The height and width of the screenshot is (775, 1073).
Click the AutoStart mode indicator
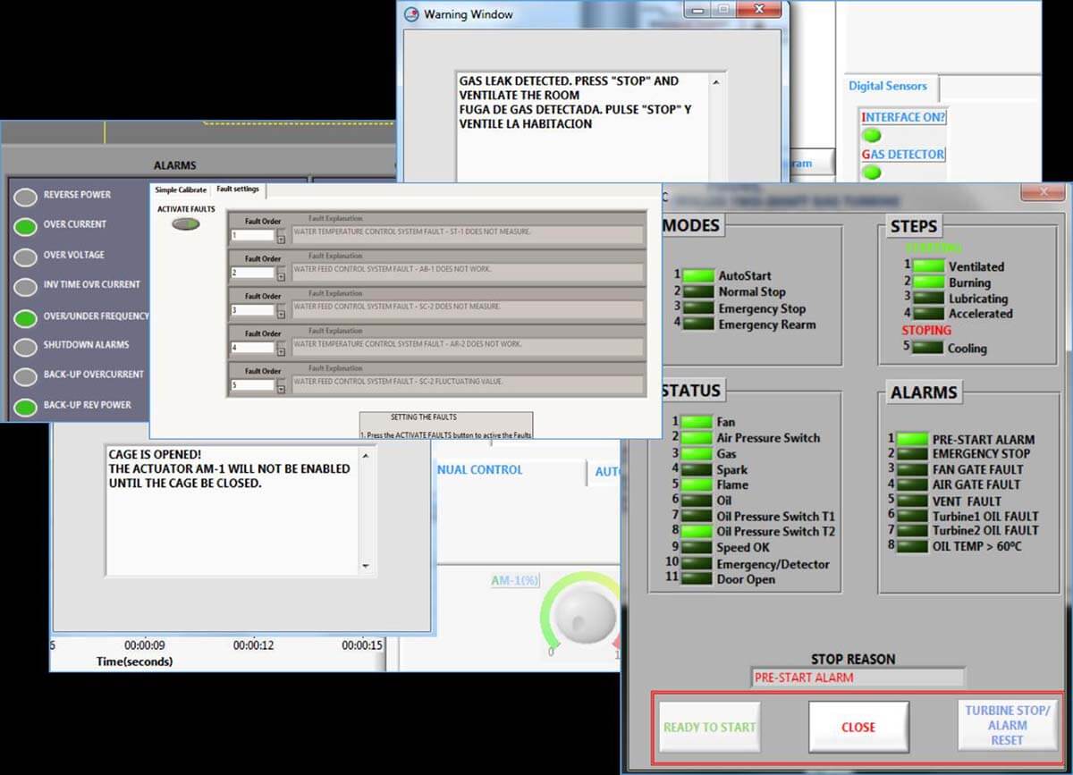pyautogui.click(x=697, y=276)
